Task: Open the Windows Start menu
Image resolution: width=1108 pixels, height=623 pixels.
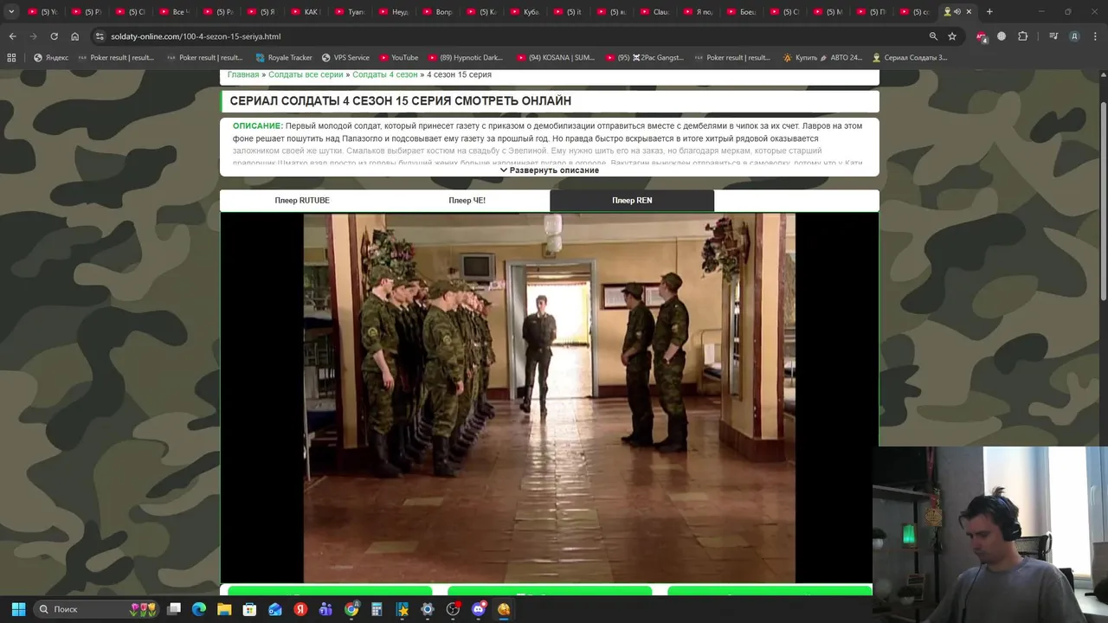Action: click(x=18, y=609)
